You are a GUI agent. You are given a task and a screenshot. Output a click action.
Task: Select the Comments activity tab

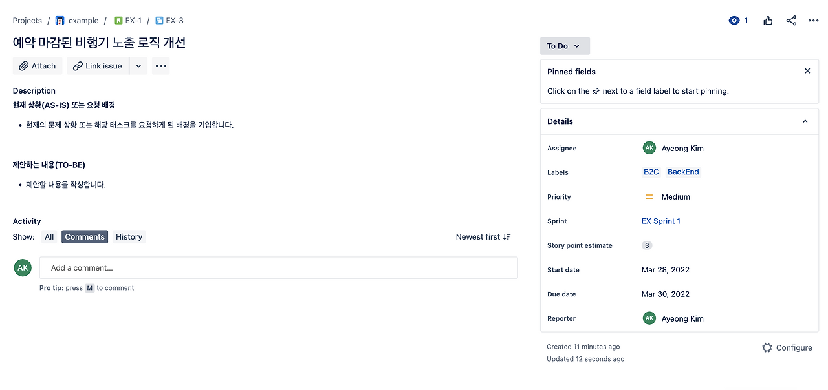[x=85, y=237]
